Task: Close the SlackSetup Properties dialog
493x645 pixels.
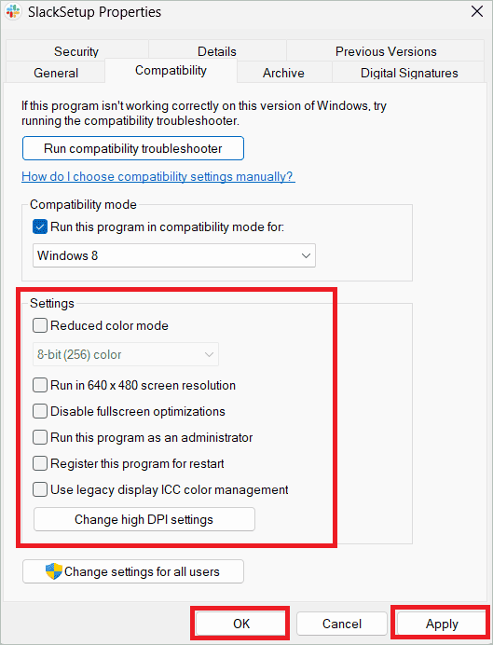Action: click(x=477, y=11)
